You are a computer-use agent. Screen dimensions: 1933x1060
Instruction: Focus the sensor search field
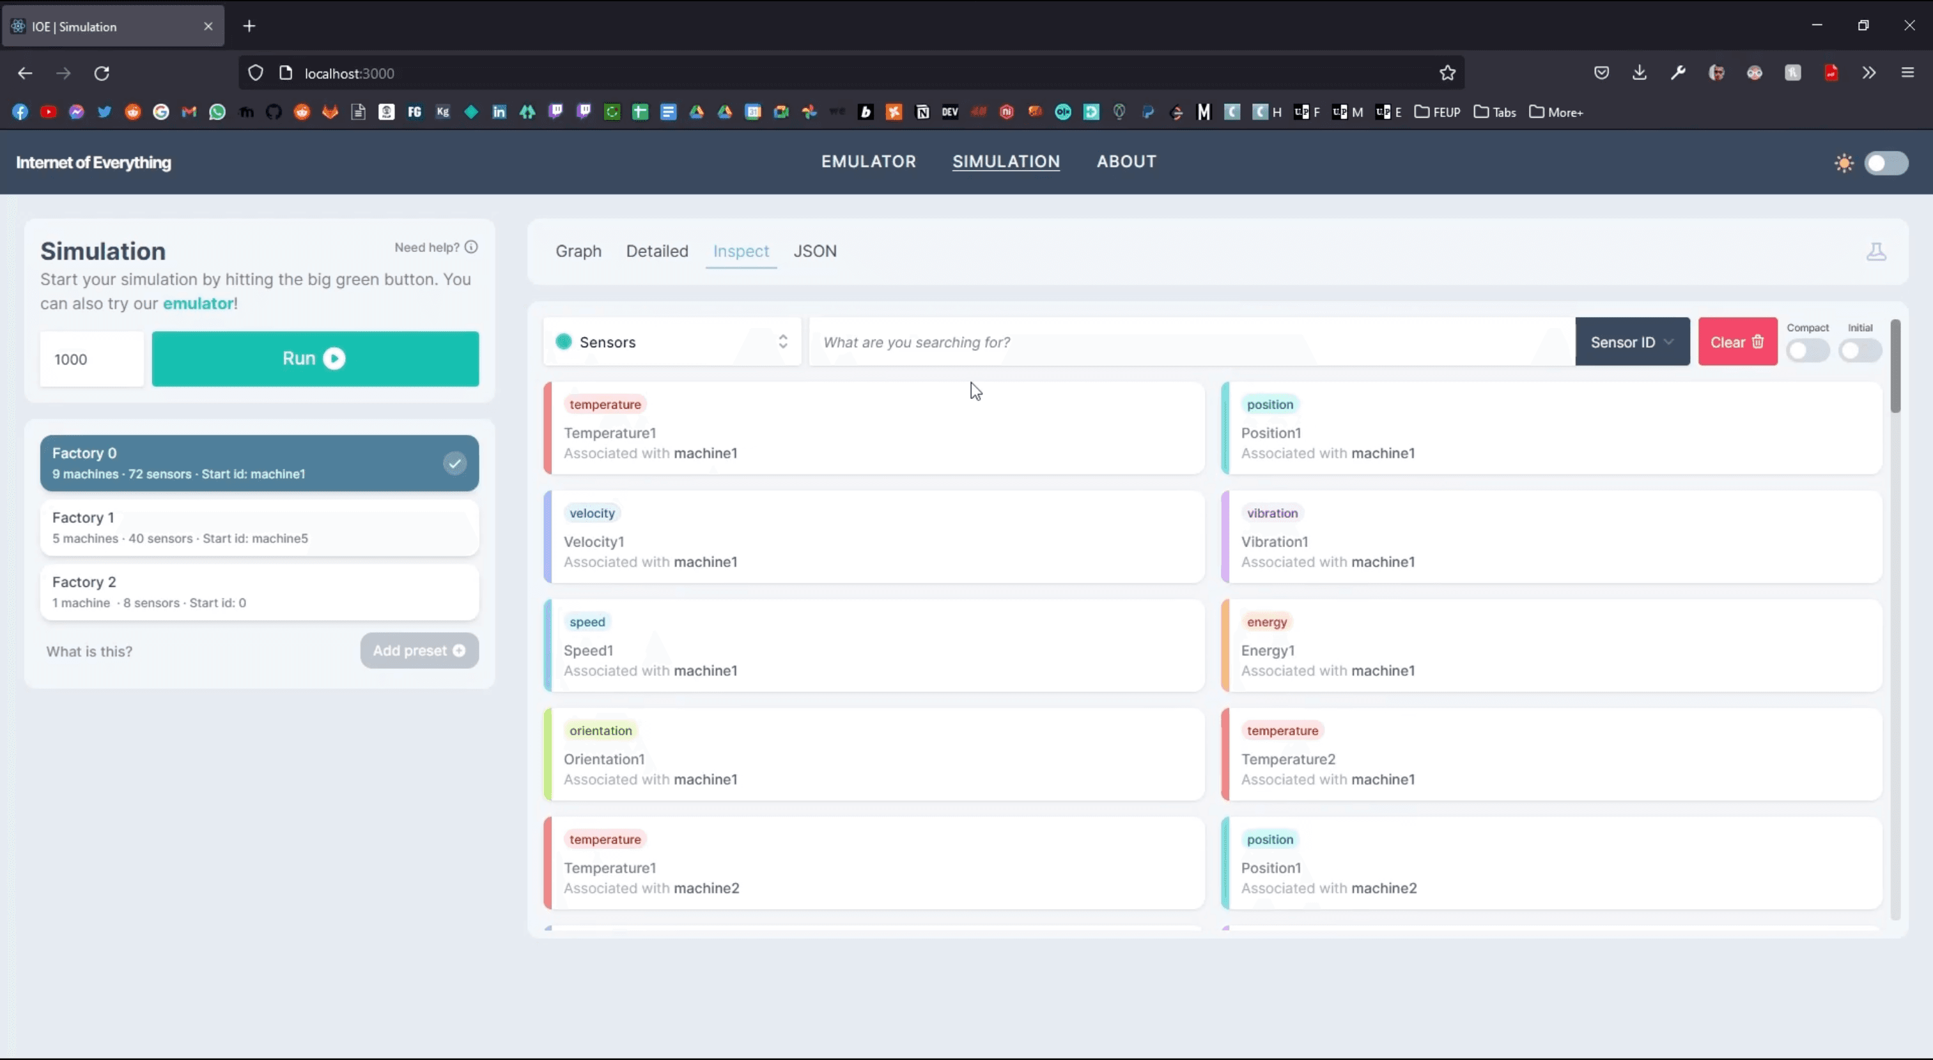click(x=1192, y=341)
